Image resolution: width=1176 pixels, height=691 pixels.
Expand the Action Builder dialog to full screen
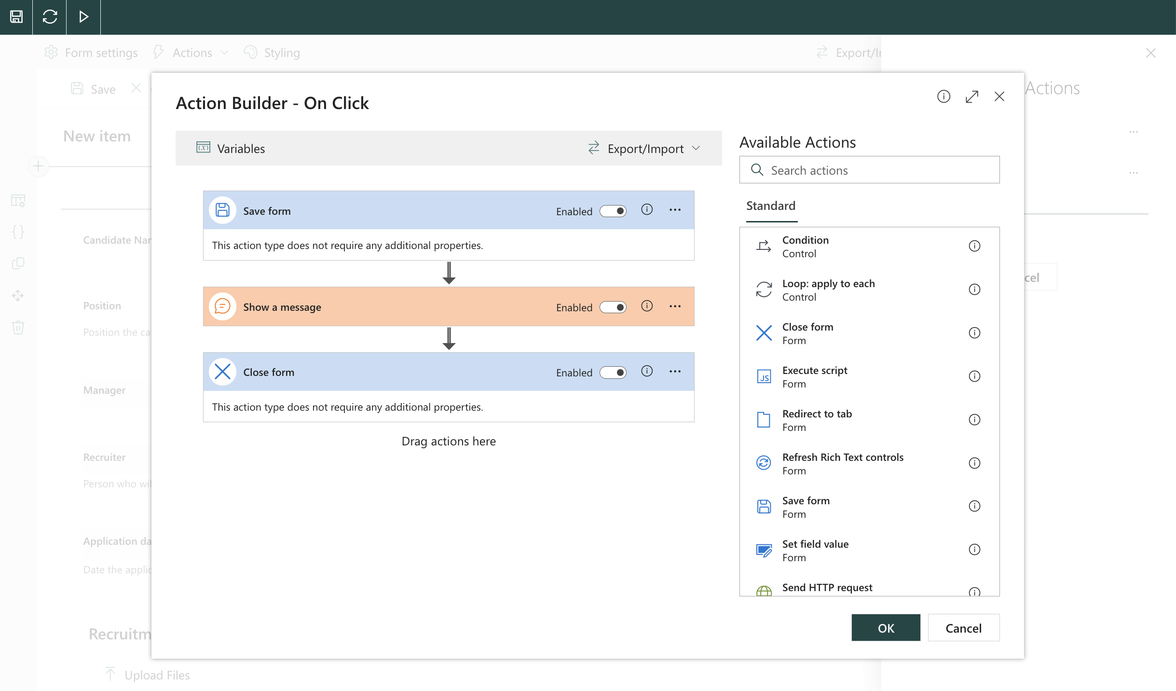[x=972, y=97]
